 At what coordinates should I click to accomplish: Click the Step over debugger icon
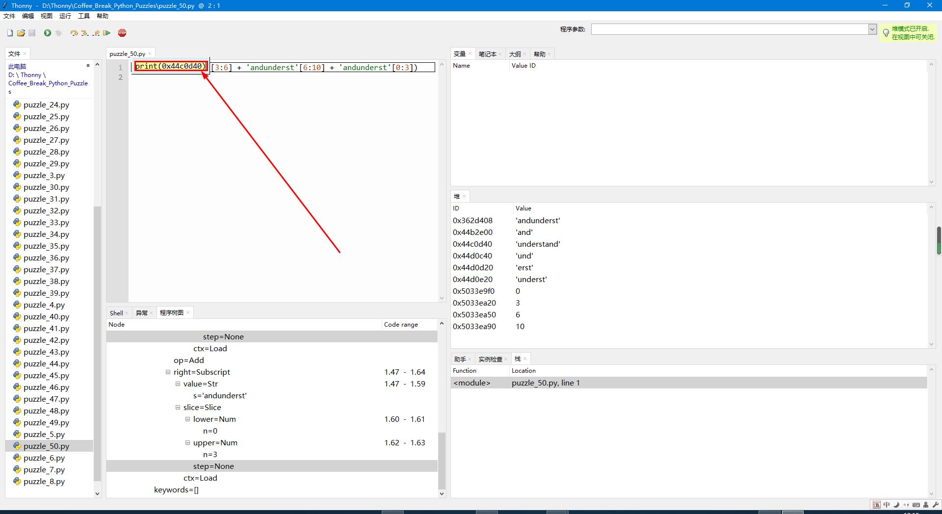74,33
